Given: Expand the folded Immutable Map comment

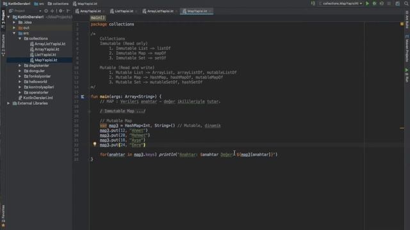Looking at the screenshot, I should pyautogui.click(x=90, y=111).
